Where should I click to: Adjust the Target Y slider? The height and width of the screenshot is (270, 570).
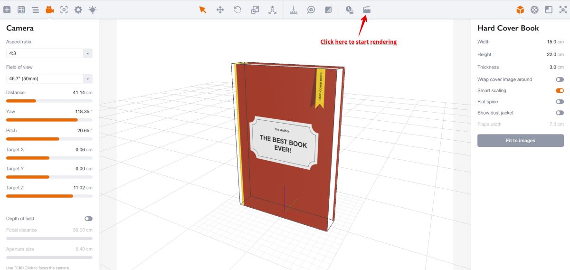pyautogui.click(x=49, y=177)
